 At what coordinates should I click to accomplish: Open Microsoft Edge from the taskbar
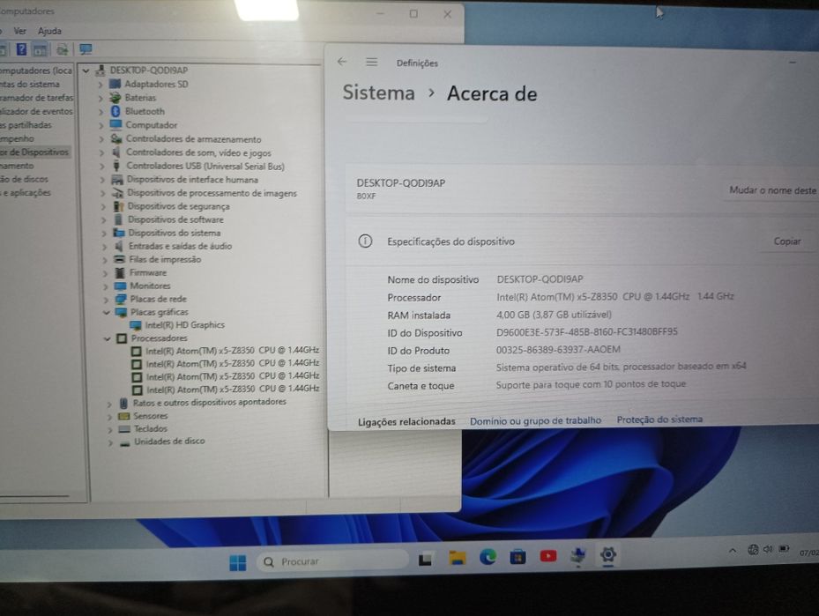point(488,558)
